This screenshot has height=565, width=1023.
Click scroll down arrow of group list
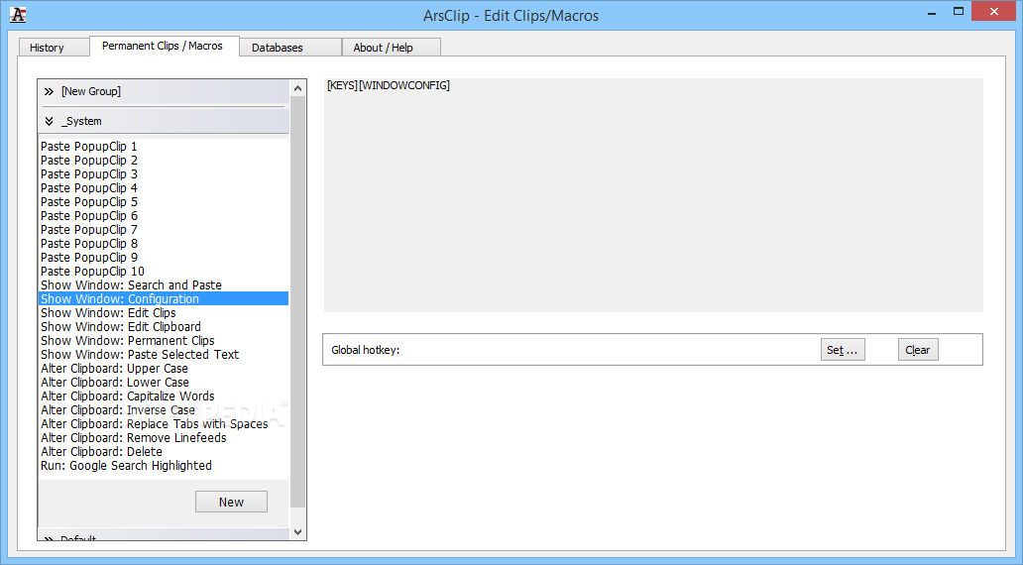pos(297,532)
